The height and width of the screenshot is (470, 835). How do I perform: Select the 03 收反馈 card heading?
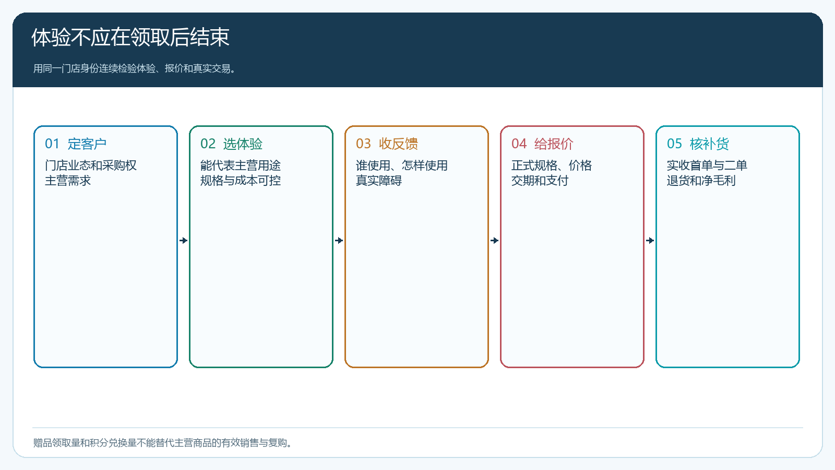click(387, 144)
